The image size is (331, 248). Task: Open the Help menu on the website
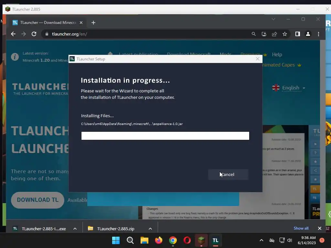(x=277, y=54)
